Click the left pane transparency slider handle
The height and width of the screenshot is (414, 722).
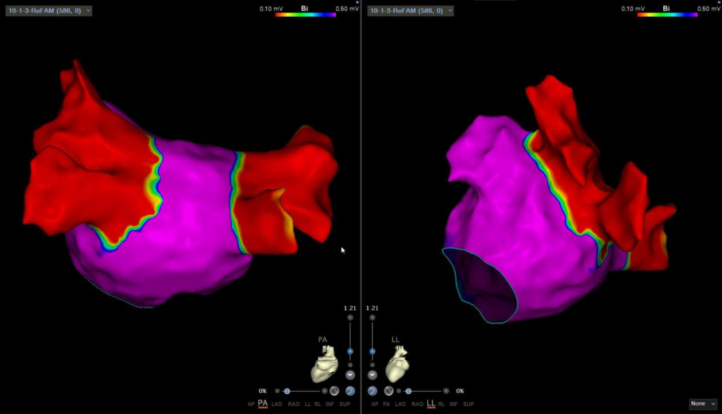[x=287, y=391]
